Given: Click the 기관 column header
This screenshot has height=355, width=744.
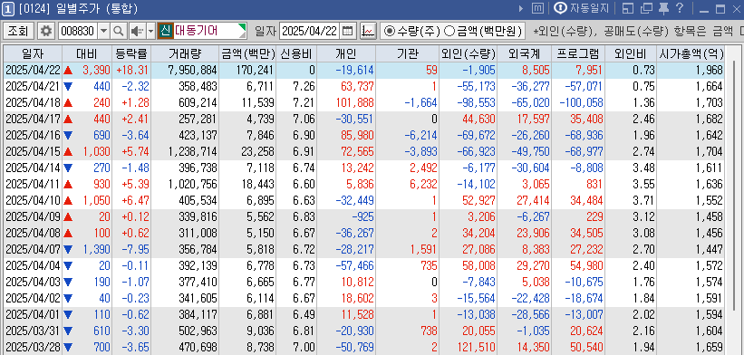Looking at the screenshot, I should [408, 53].
